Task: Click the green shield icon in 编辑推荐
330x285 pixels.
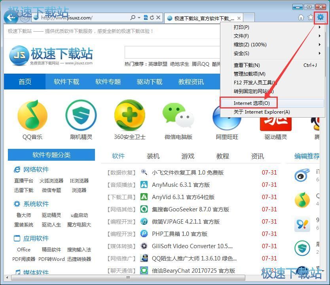Action: 302,248
